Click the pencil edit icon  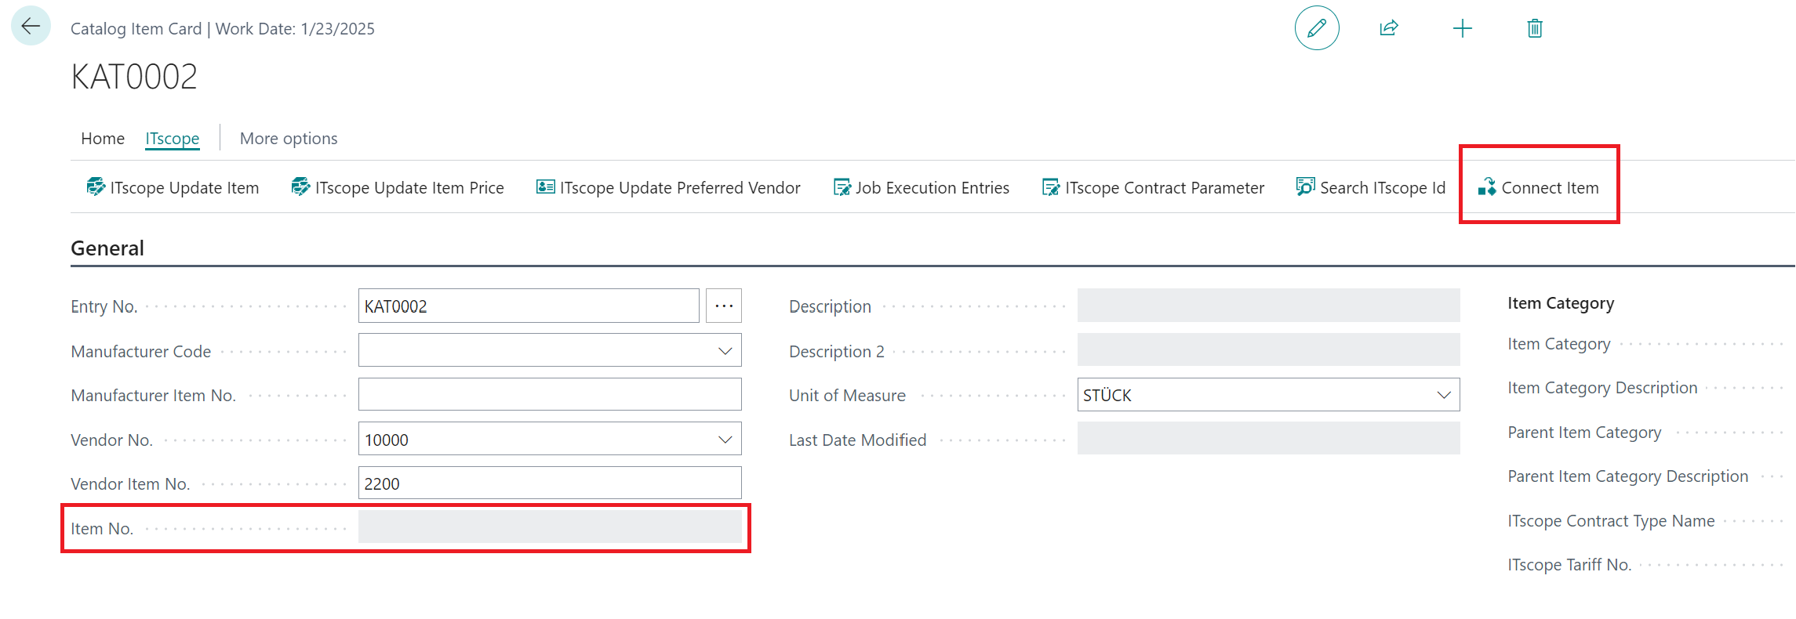tap(1316, 28)
